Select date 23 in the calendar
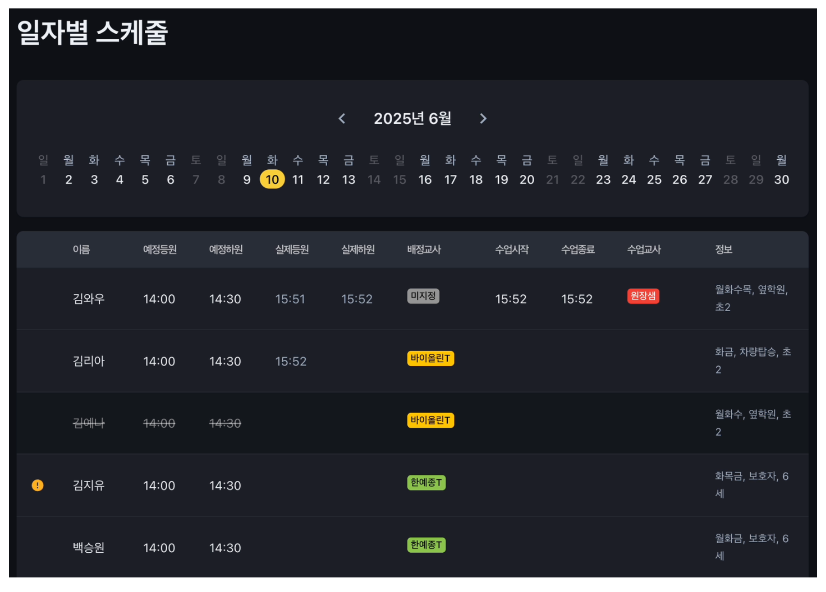This screenshot has height=592, width=826. [603, 179]
